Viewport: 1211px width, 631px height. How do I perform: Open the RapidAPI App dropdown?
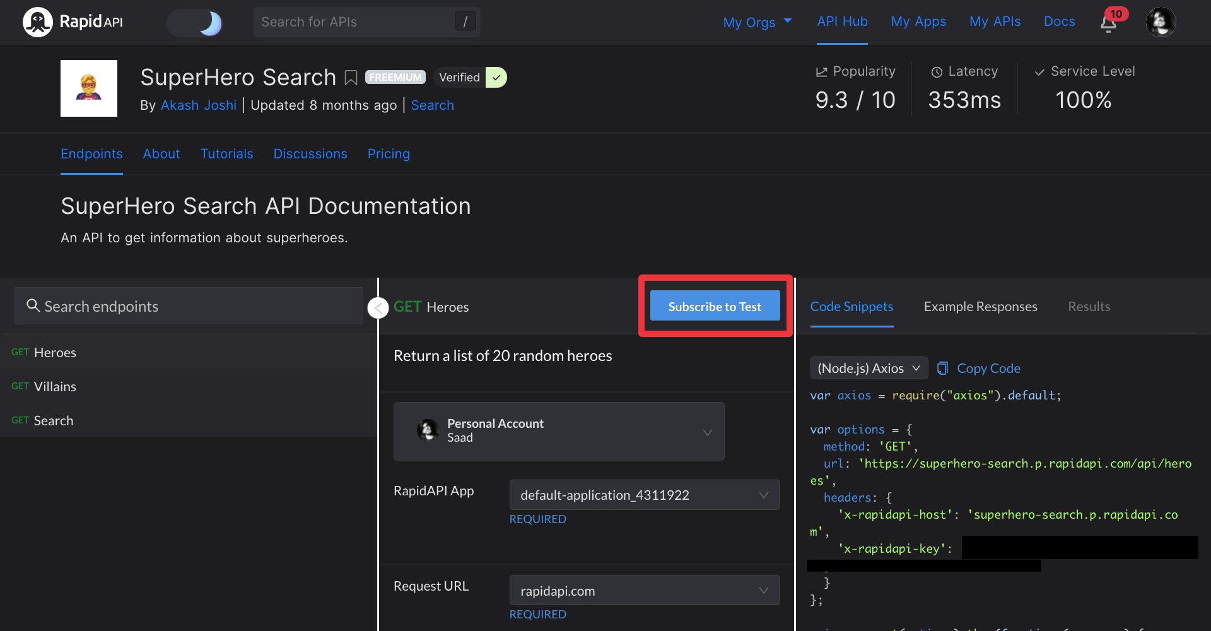pos(645,495)
